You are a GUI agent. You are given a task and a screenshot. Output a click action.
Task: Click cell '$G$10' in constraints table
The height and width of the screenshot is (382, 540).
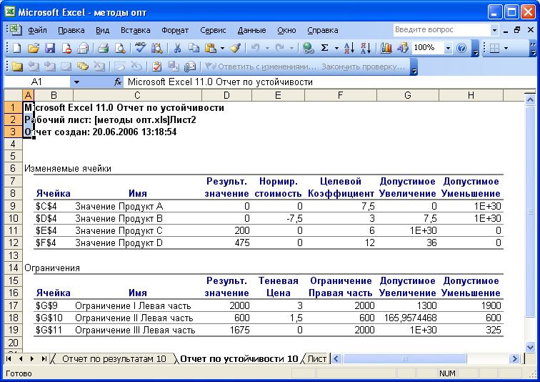(x=54, y=318)
